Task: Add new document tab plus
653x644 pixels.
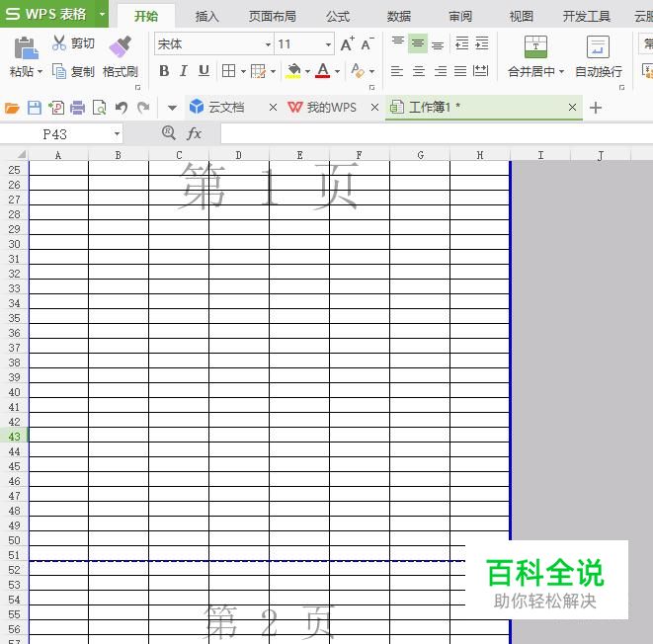Action: (596, 108)
